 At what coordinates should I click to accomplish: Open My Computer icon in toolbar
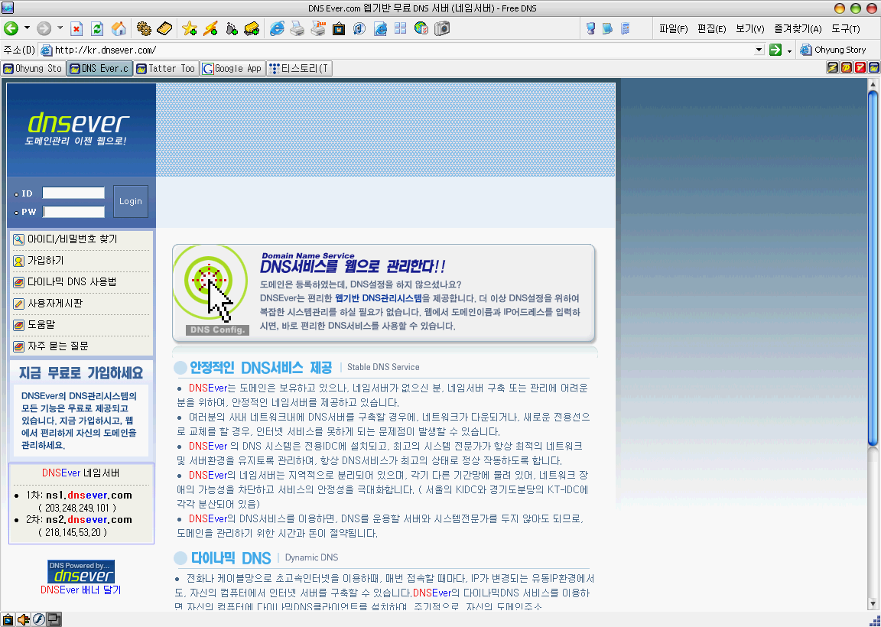click(590, 28)
